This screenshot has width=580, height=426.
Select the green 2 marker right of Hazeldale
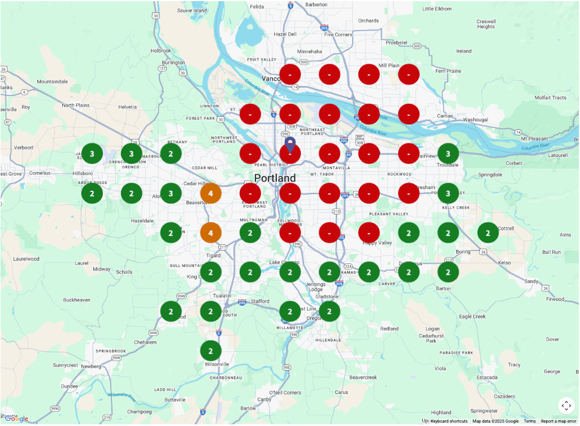[171, 233]
